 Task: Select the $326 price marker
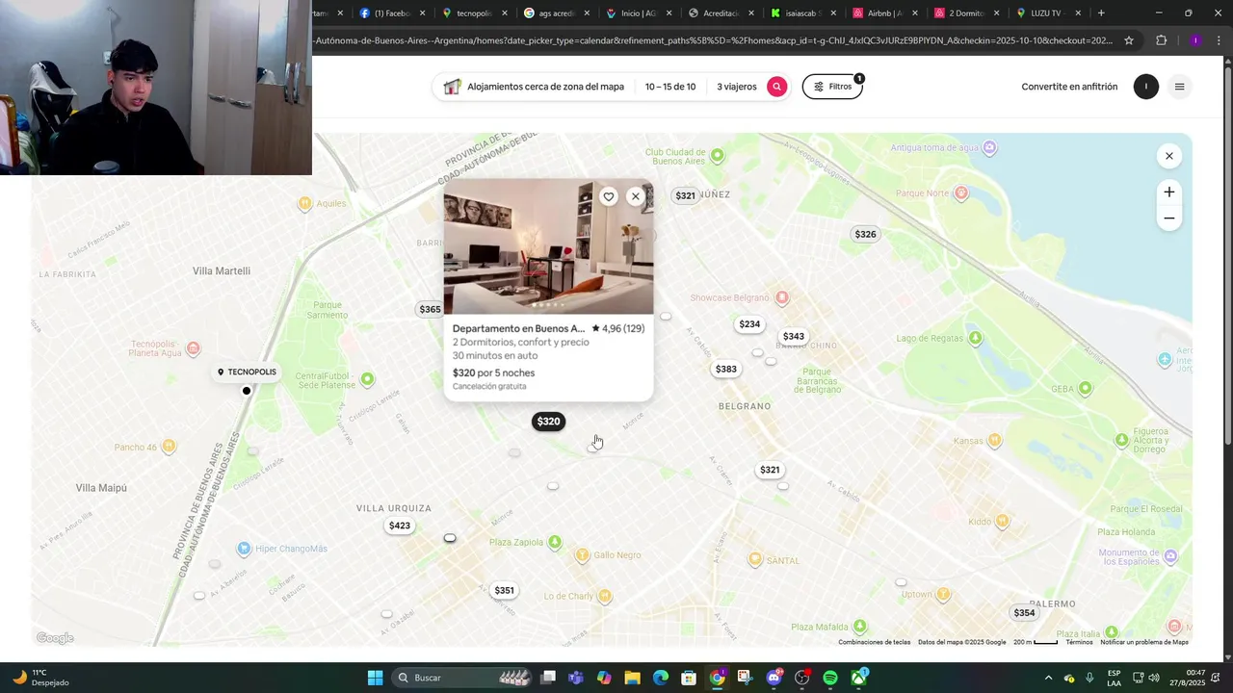click(865, 234)
